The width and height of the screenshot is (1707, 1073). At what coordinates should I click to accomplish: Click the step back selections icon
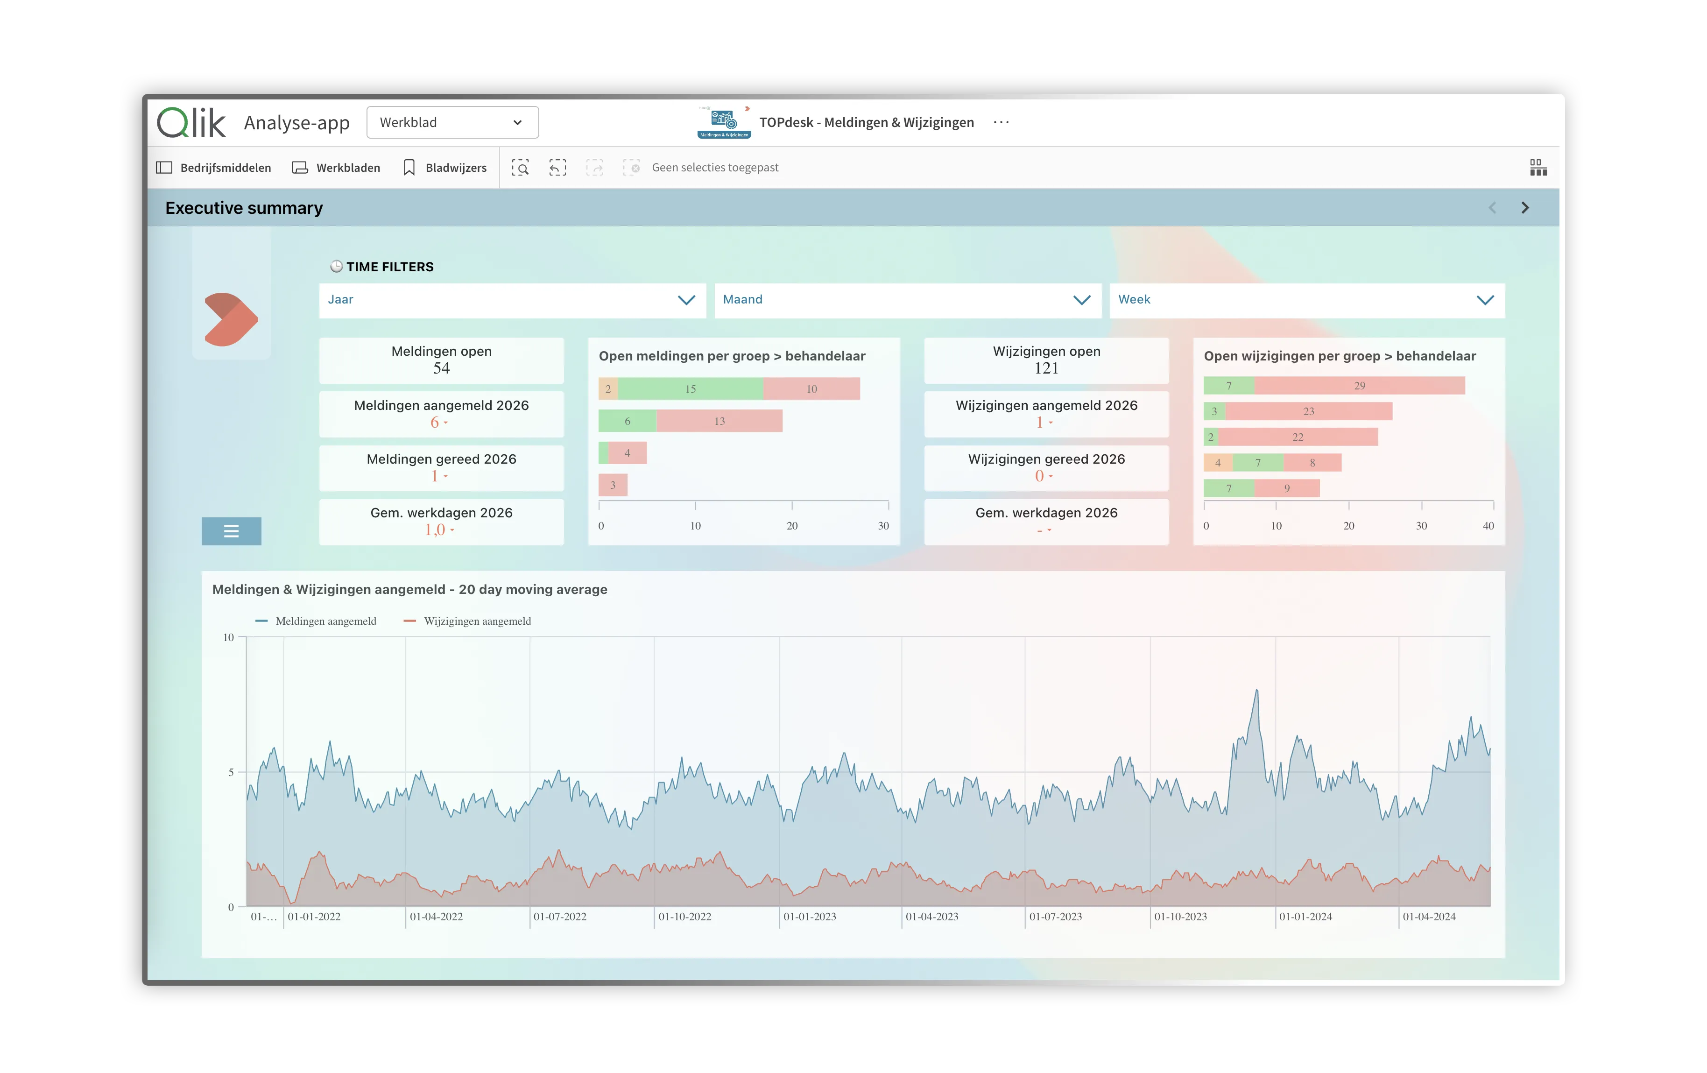[557, 168]
